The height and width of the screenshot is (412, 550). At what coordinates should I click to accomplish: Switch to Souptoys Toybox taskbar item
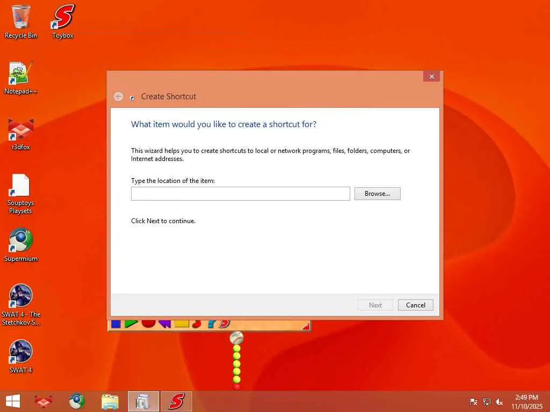[177, 401]
